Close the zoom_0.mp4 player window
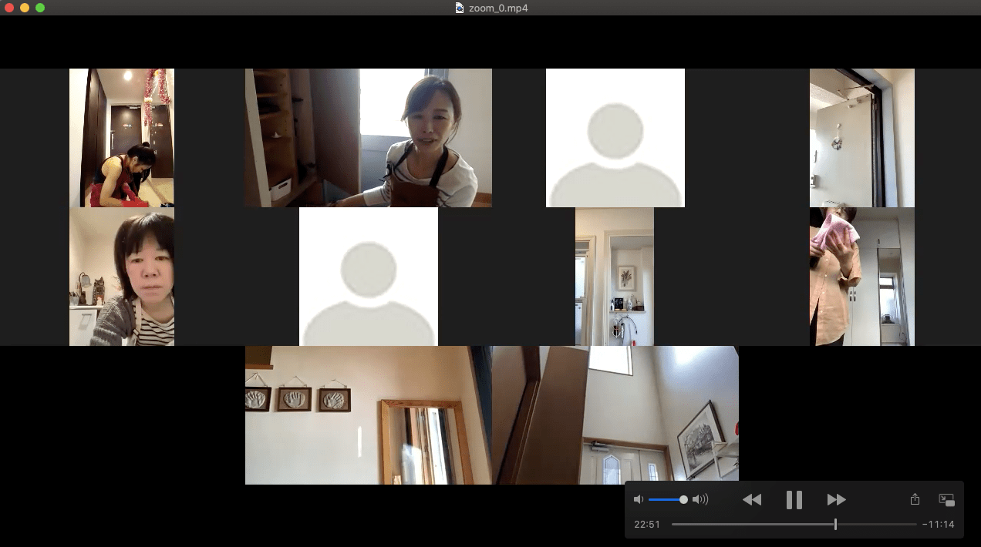Screen dimensions: 981x547 coord(9,8)
